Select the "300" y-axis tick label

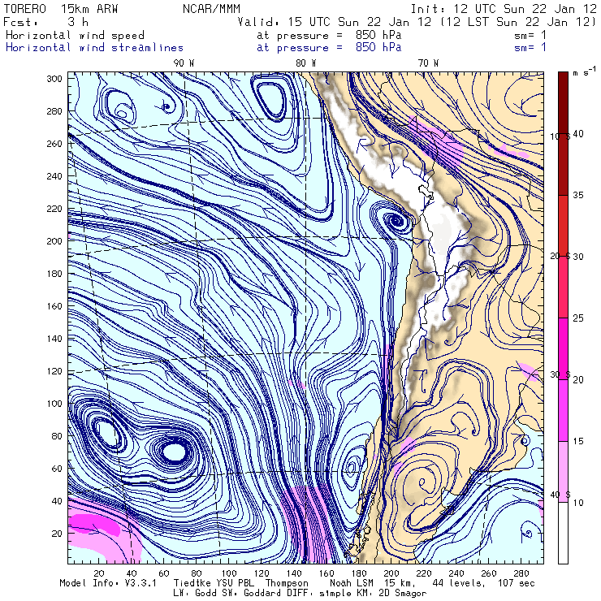click(x=54, y=79)
